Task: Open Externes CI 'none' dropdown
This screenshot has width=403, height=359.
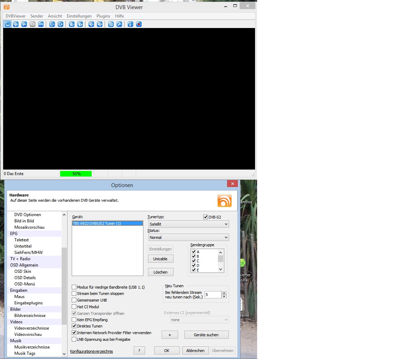Action: click(199, 320)
